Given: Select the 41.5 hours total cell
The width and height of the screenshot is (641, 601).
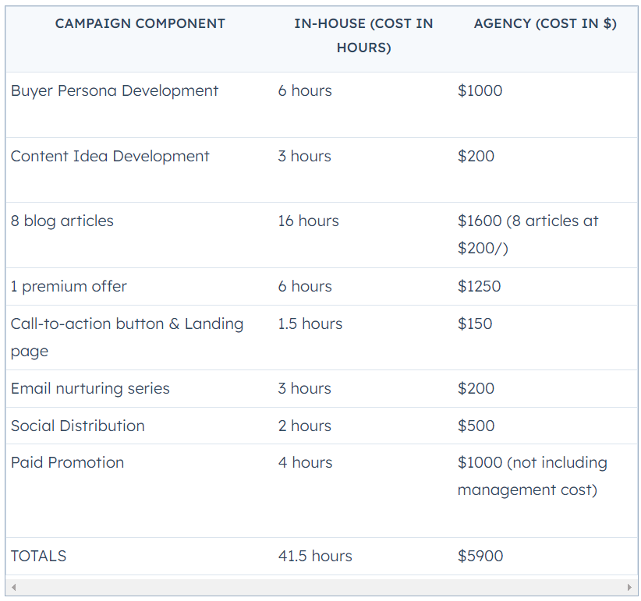Looking at the screenshot, I should [315, 556].
